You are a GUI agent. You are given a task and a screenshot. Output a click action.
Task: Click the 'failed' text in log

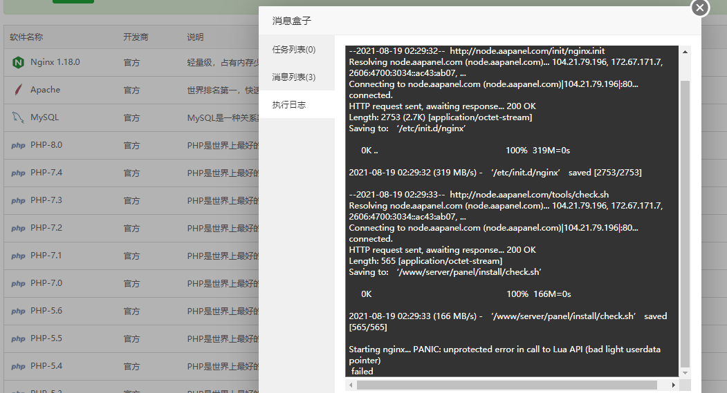tap(362, 372)
